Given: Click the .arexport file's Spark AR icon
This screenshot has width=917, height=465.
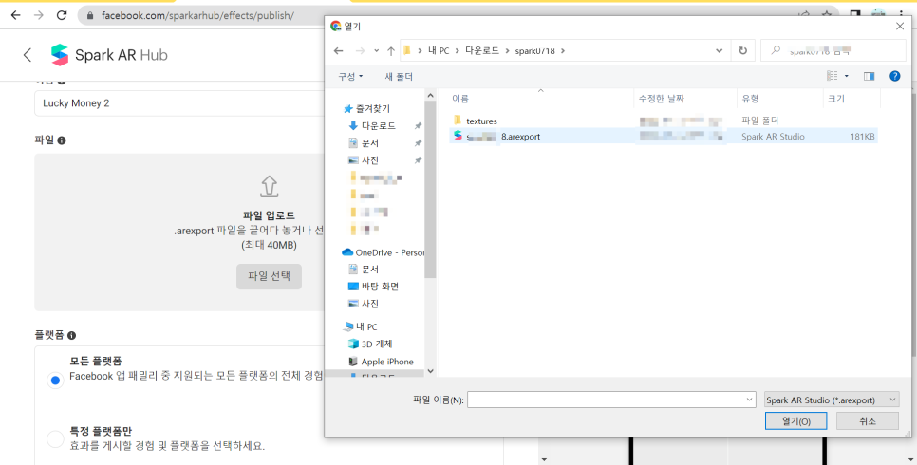Looking at the screenshot, I should [458, 136].
